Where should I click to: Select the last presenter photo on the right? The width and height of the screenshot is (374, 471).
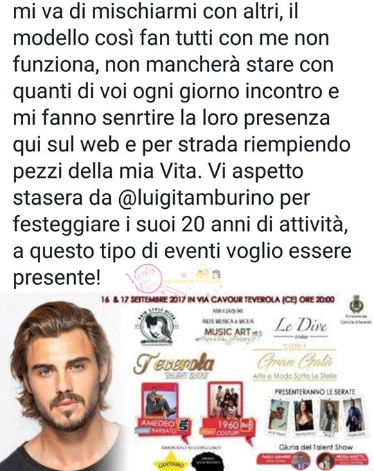354,416
